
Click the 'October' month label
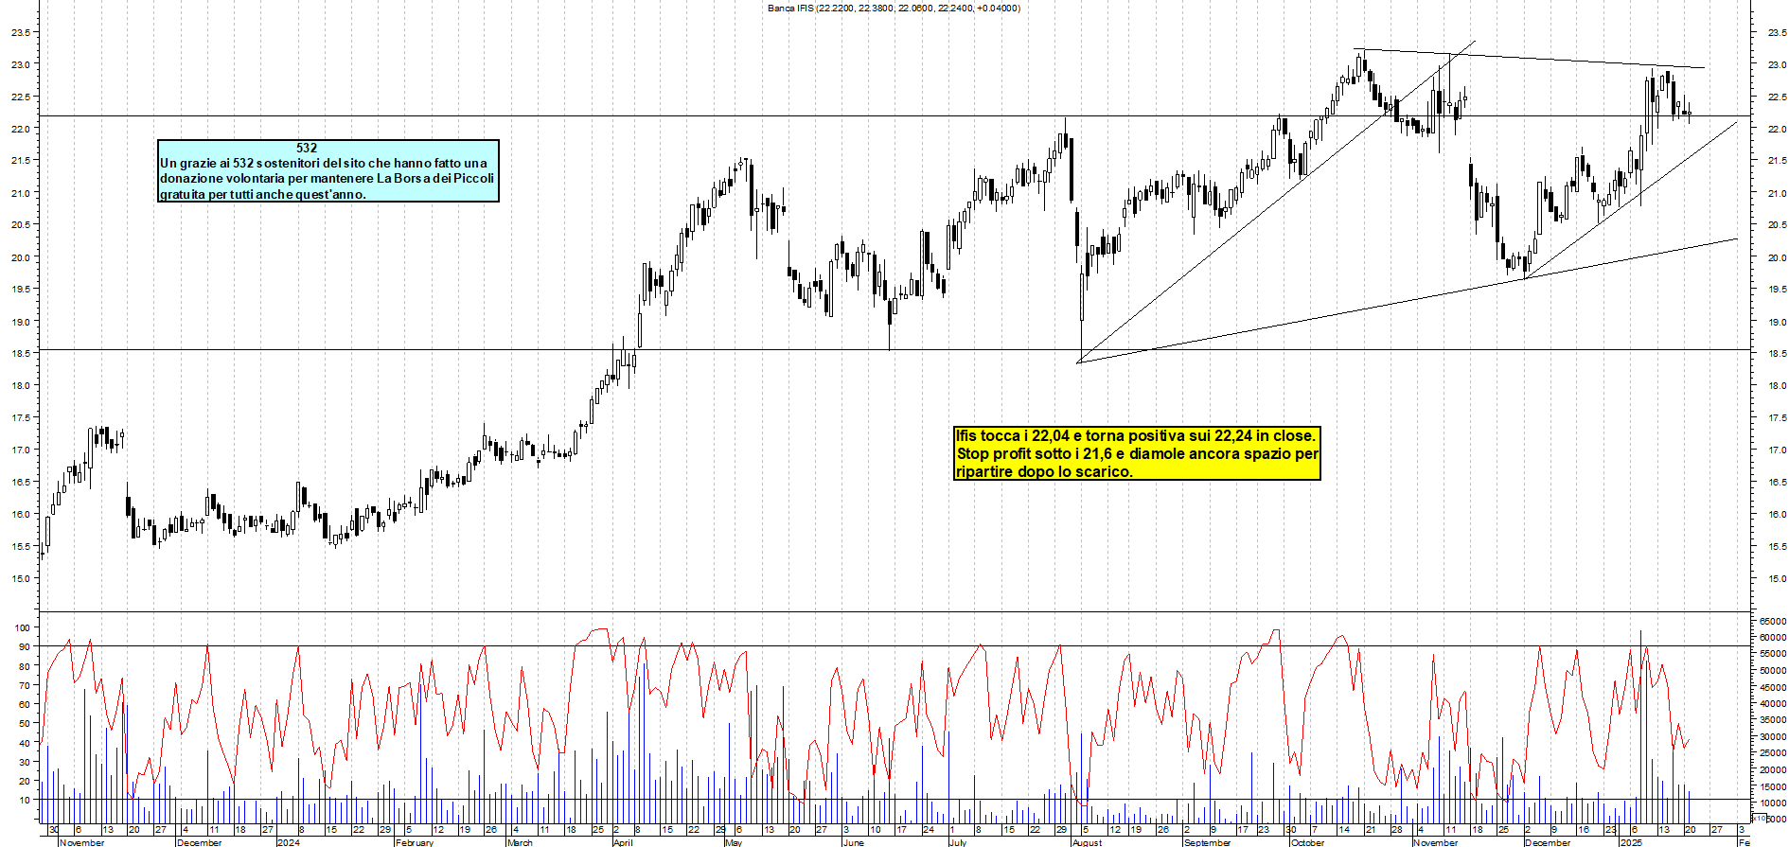click(x=1308, y=842)
